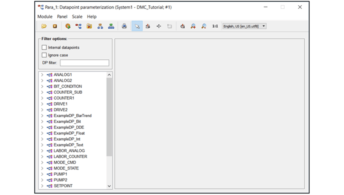Image resolution: width=344 pixels, height=195 pixels.
Task: Click the node icon beside PUMP1
Action: [50, 174]
